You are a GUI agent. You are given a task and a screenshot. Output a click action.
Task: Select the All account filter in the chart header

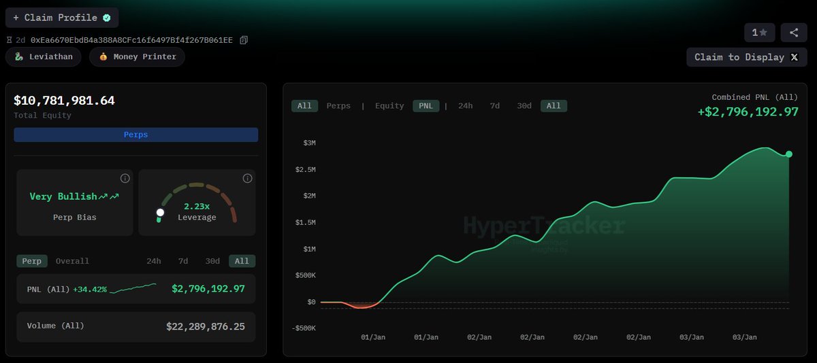[x=304, y=106]
